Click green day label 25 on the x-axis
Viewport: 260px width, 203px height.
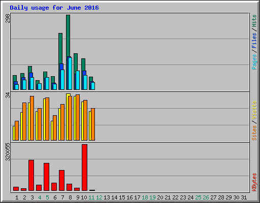(x=198, y=197)
